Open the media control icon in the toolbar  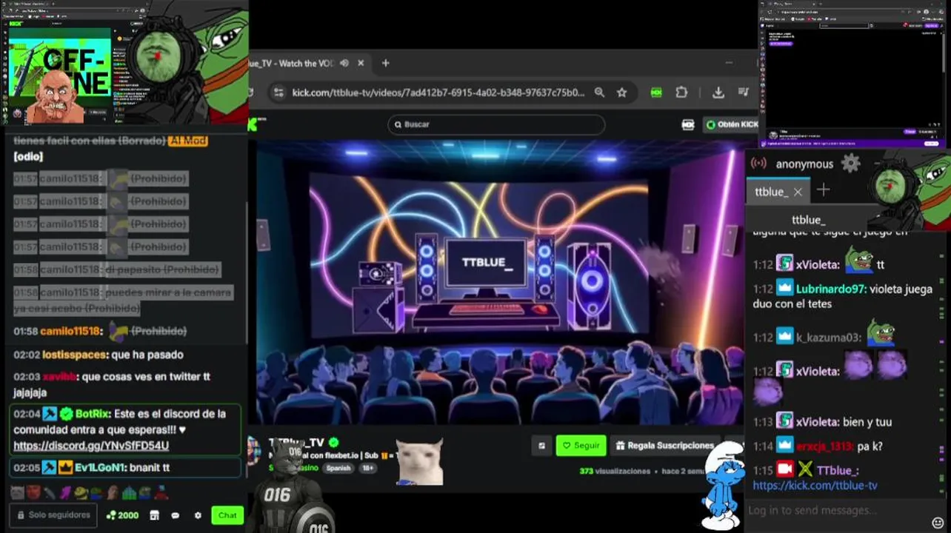point(744,93)
